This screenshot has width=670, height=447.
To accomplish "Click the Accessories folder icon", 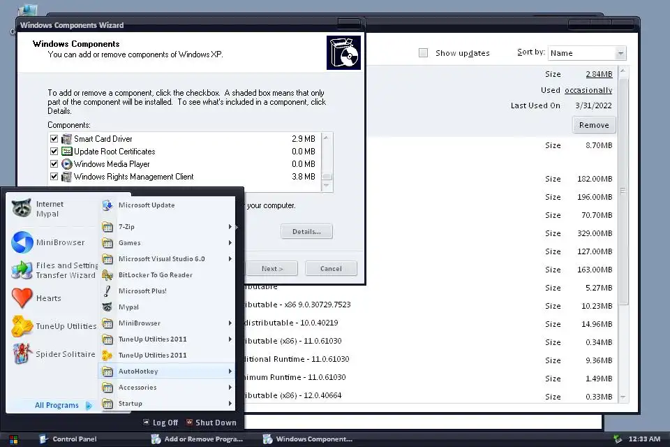I will click(107, 388).
